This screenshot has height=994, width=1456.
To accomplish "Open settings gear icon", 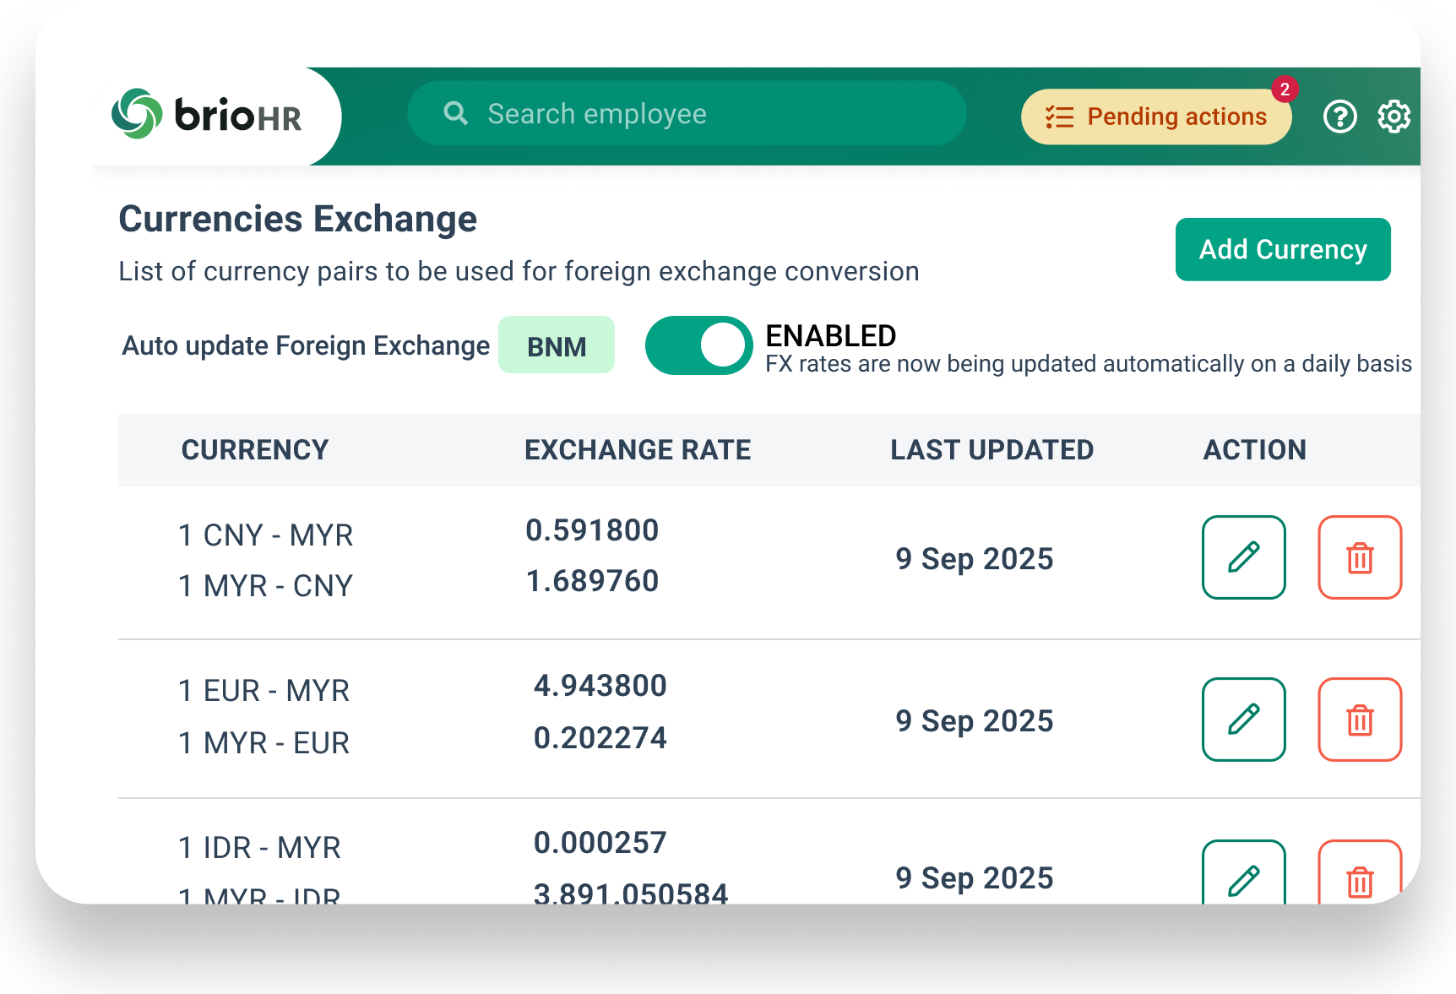I will (x=1394, y=117).
